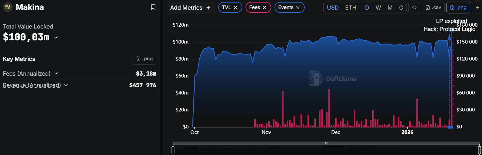Click the plus button beside chart .png
482x155 pixels.
[477, 8]
